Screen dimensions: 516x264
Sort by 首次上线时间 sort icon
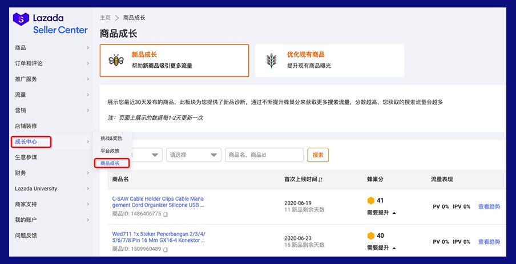pyautogui.click(x=321, y=180)
